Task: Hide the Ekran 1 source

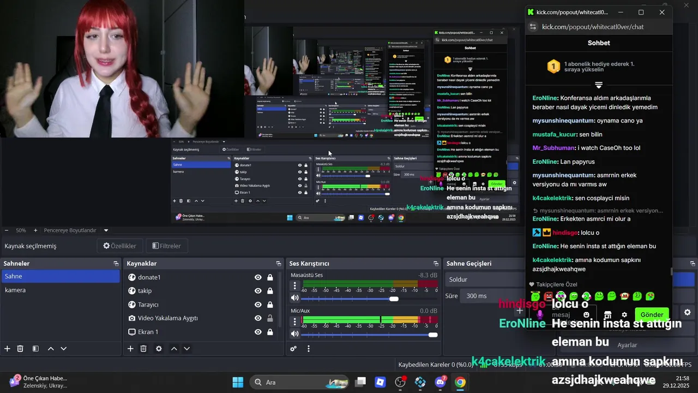Action: coord(258,332)
